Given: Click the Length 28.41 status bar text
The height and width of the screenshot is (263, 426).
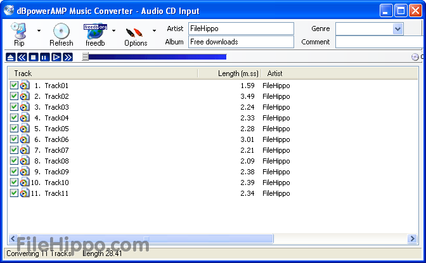Looking at the screenshot, I should coord(102,253).
